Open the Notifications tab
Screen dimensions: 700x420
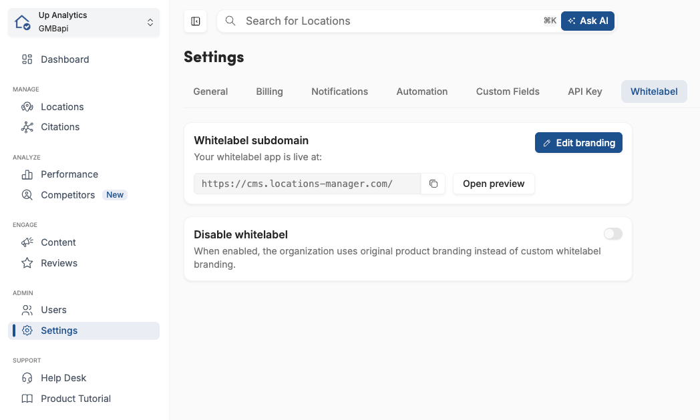[340, 91]
